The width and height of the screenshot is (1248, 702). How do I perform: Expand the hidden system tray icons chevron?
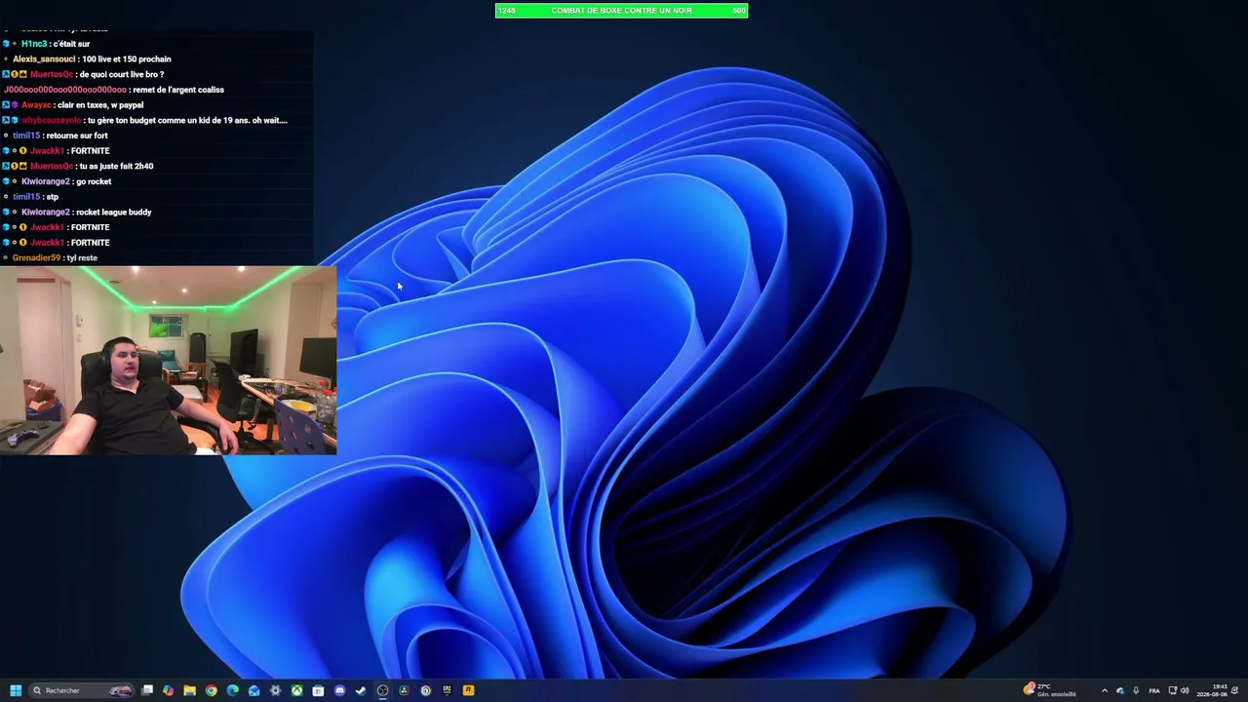point(1105,690)
